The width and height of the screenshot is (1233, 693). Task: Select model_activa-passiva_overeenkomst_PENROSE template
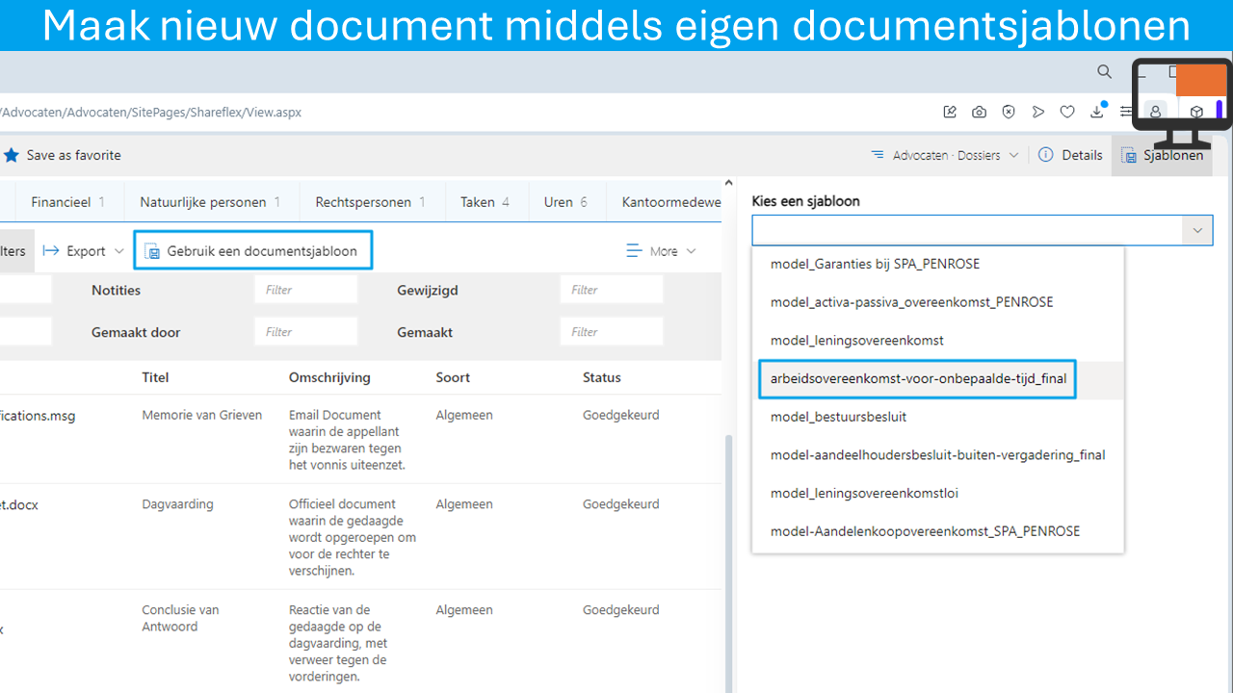coord(937,302)
